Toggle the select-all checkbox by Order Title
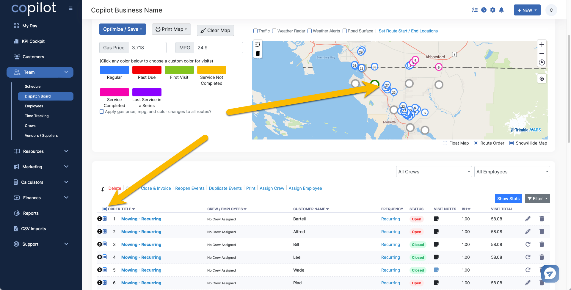 click(105, 209)
